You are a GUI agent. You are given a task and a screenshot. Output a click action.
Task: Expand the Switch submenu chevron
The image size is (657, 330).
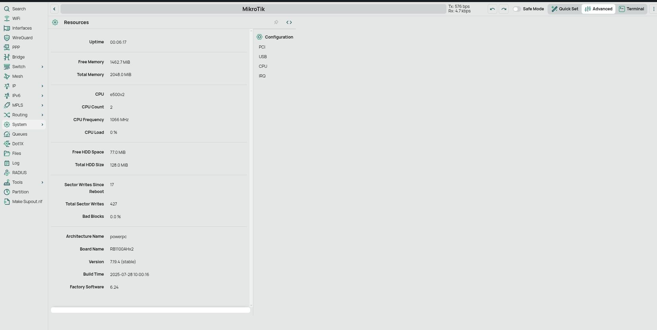click(42, 67)
